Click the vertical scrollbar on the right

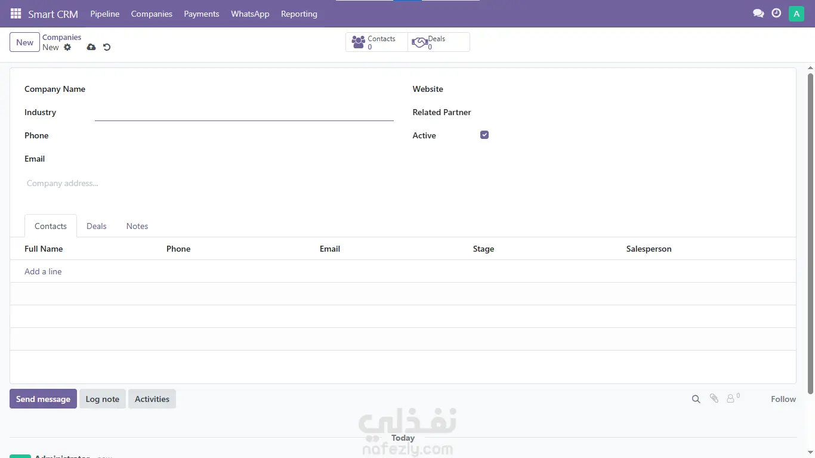point(810,233)
